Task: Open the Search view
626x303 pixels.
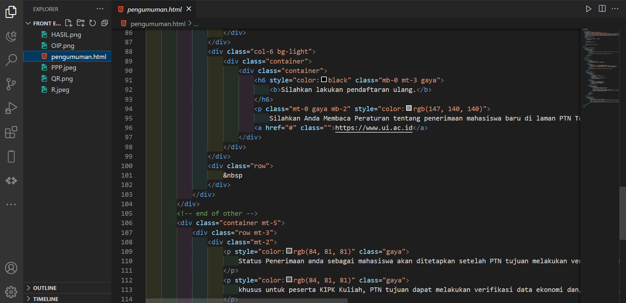Action: tap(11, 60)
